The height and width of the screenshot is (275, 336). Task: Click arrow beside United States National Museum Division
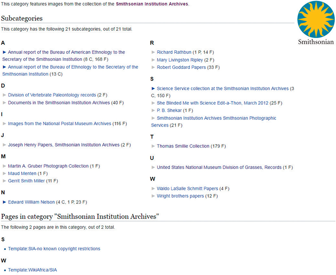153,167
